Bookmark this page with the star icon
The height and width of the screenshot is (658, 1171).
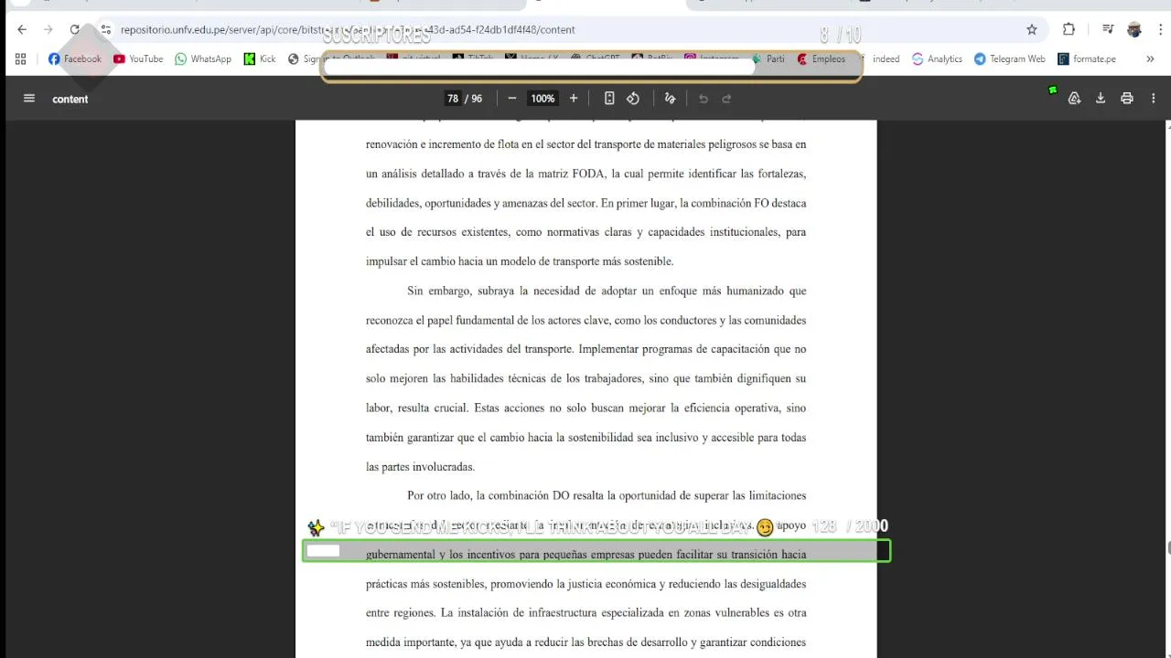coord(1032,29)
